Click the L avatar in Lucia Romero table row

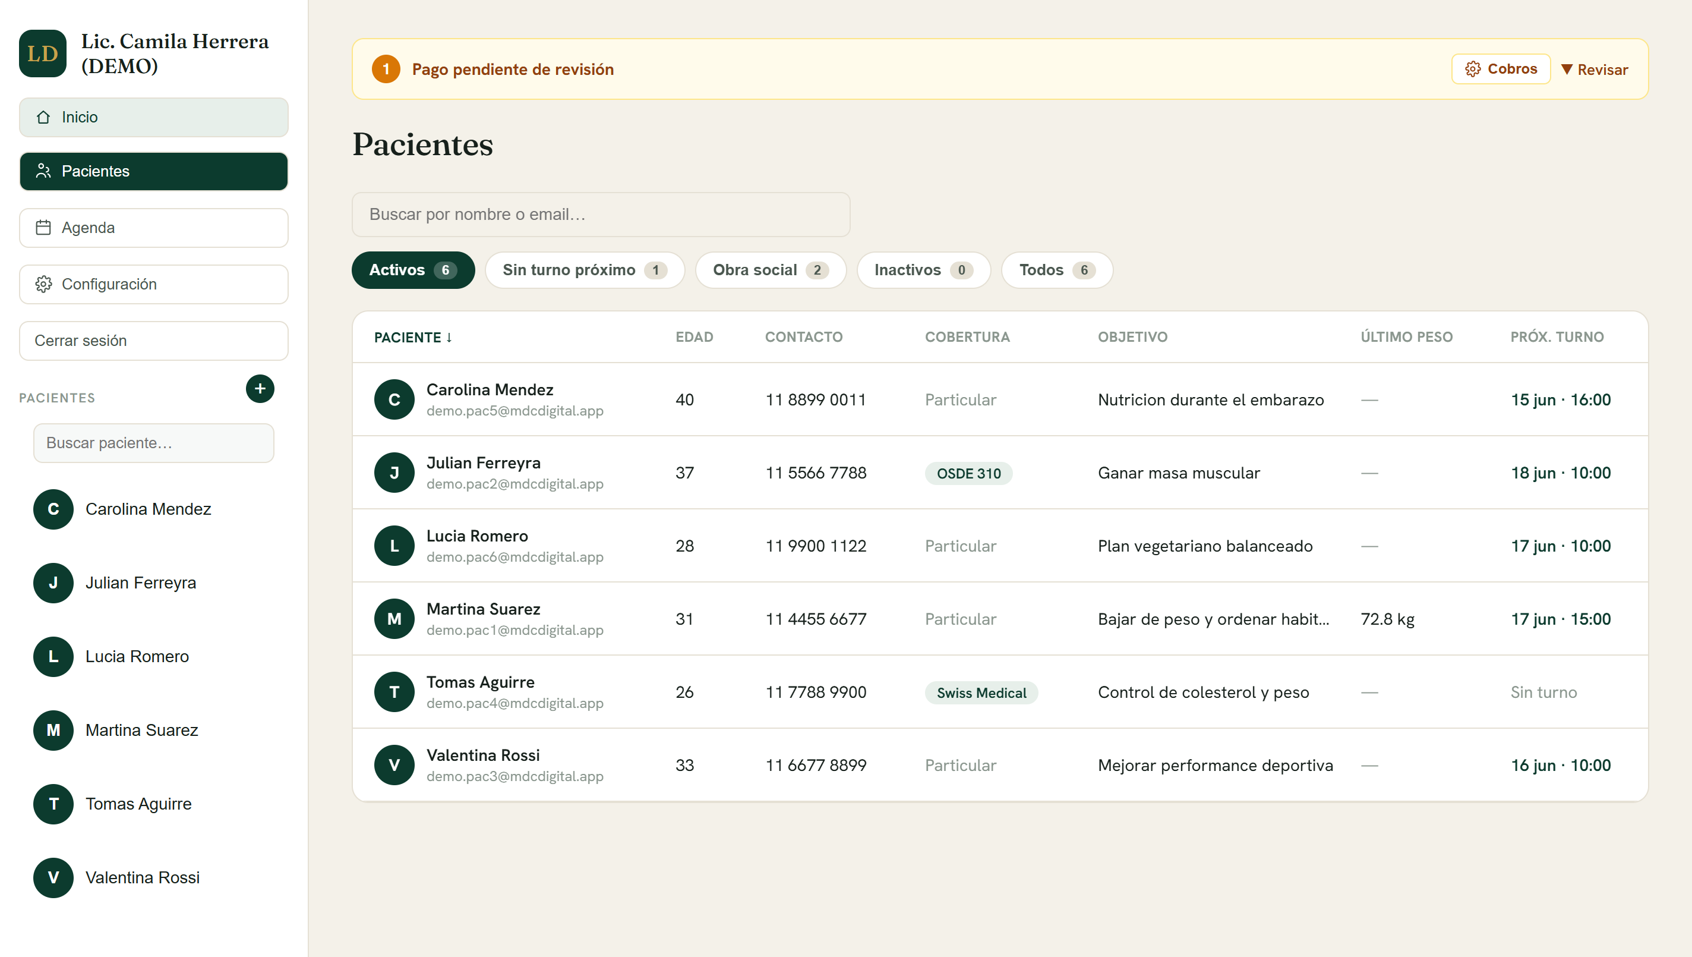(x=394, y=545)
